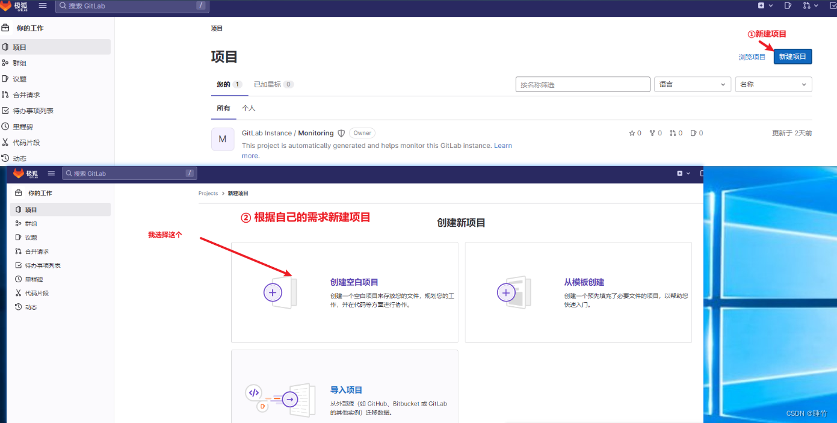Select 项目 in the projects list sidebar
Screen dimensions: 837x423
coord(55,47)
